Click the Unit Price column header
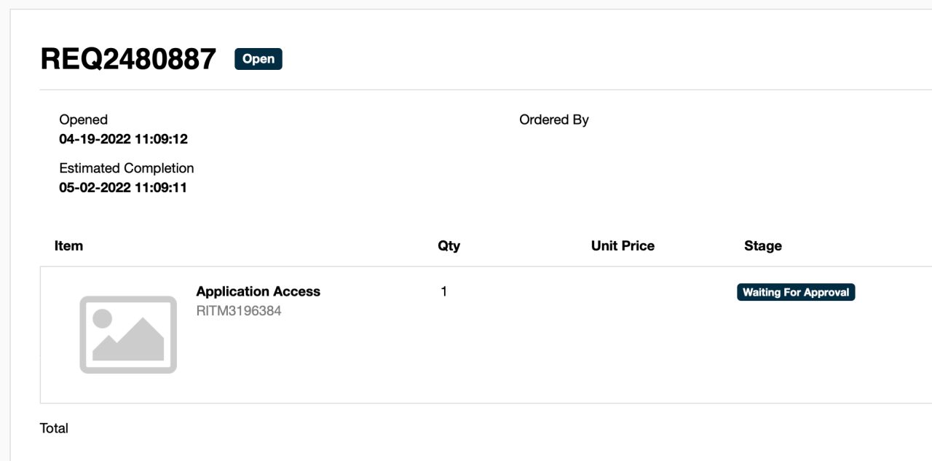Image resolution: width=932 pixels, height=461 pixels. (623, 245)
